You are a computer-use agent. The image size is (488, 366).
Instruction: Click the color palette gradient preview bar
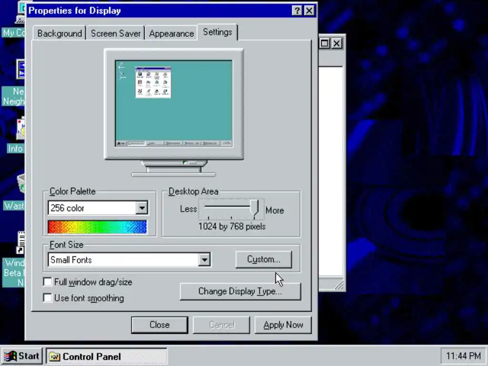(x=97, y=227)
